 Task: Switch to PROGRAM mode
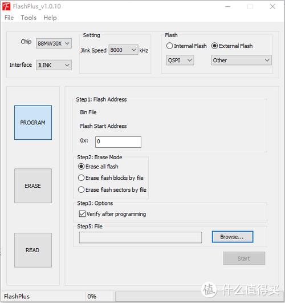click(x=33, y=123)
